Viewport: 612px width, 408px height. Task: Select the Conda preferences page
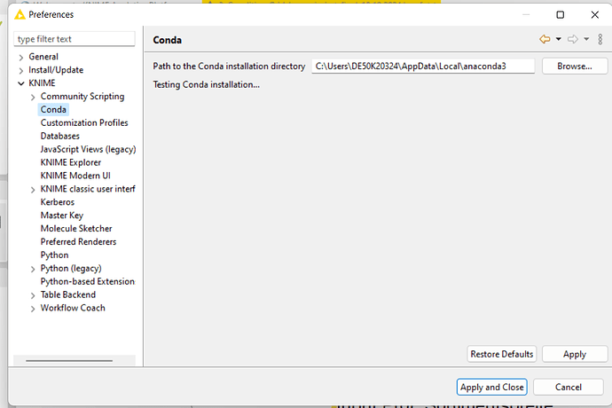pos(53,110)
